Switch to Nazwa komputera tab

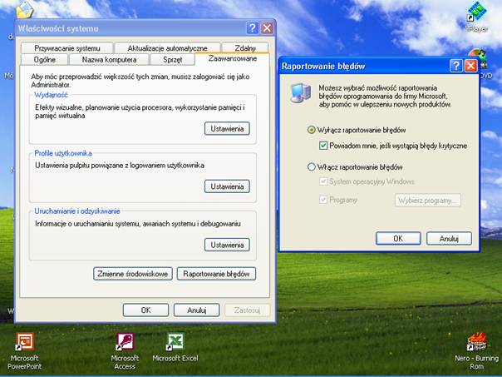109,60
